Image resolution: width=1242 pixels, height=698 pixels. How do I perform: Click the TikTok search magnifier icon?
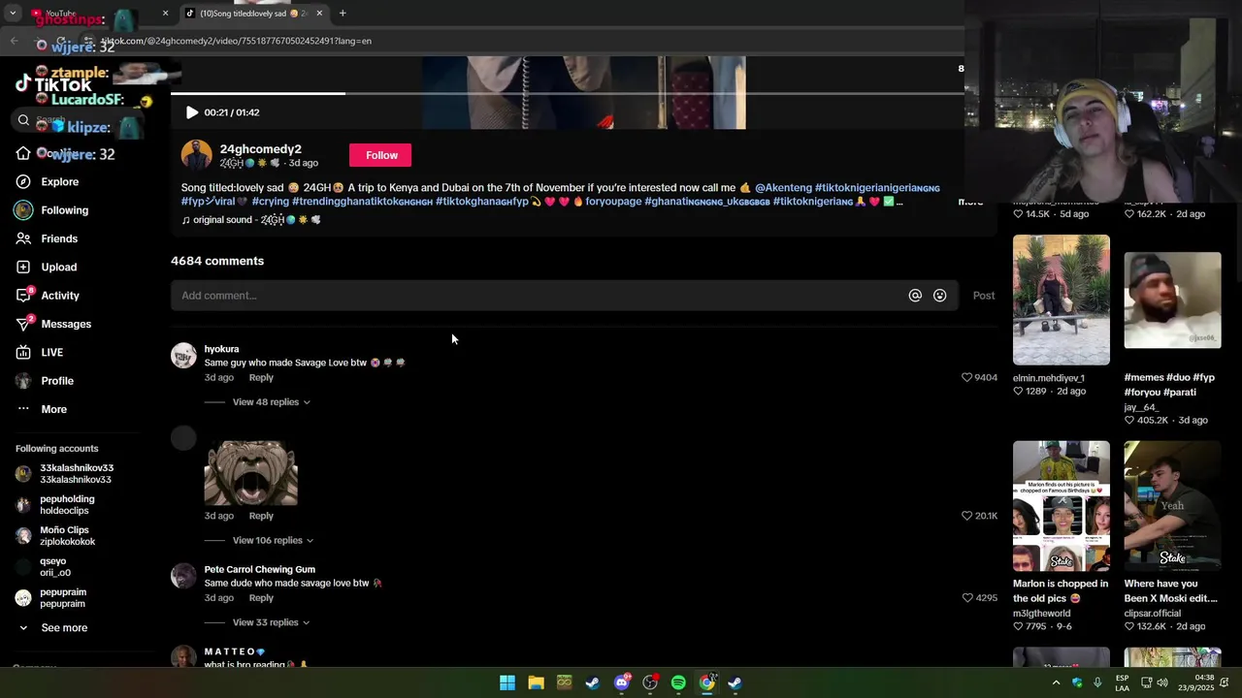(23, 120)
